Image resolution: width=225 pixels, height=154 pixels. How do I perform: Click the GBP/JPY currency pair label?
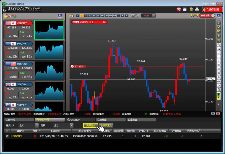[x=18, y=84]
